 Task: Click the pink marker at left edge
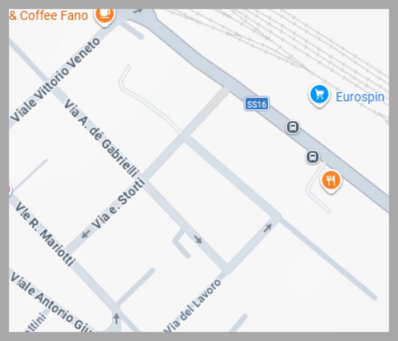(x=10, y=190)
